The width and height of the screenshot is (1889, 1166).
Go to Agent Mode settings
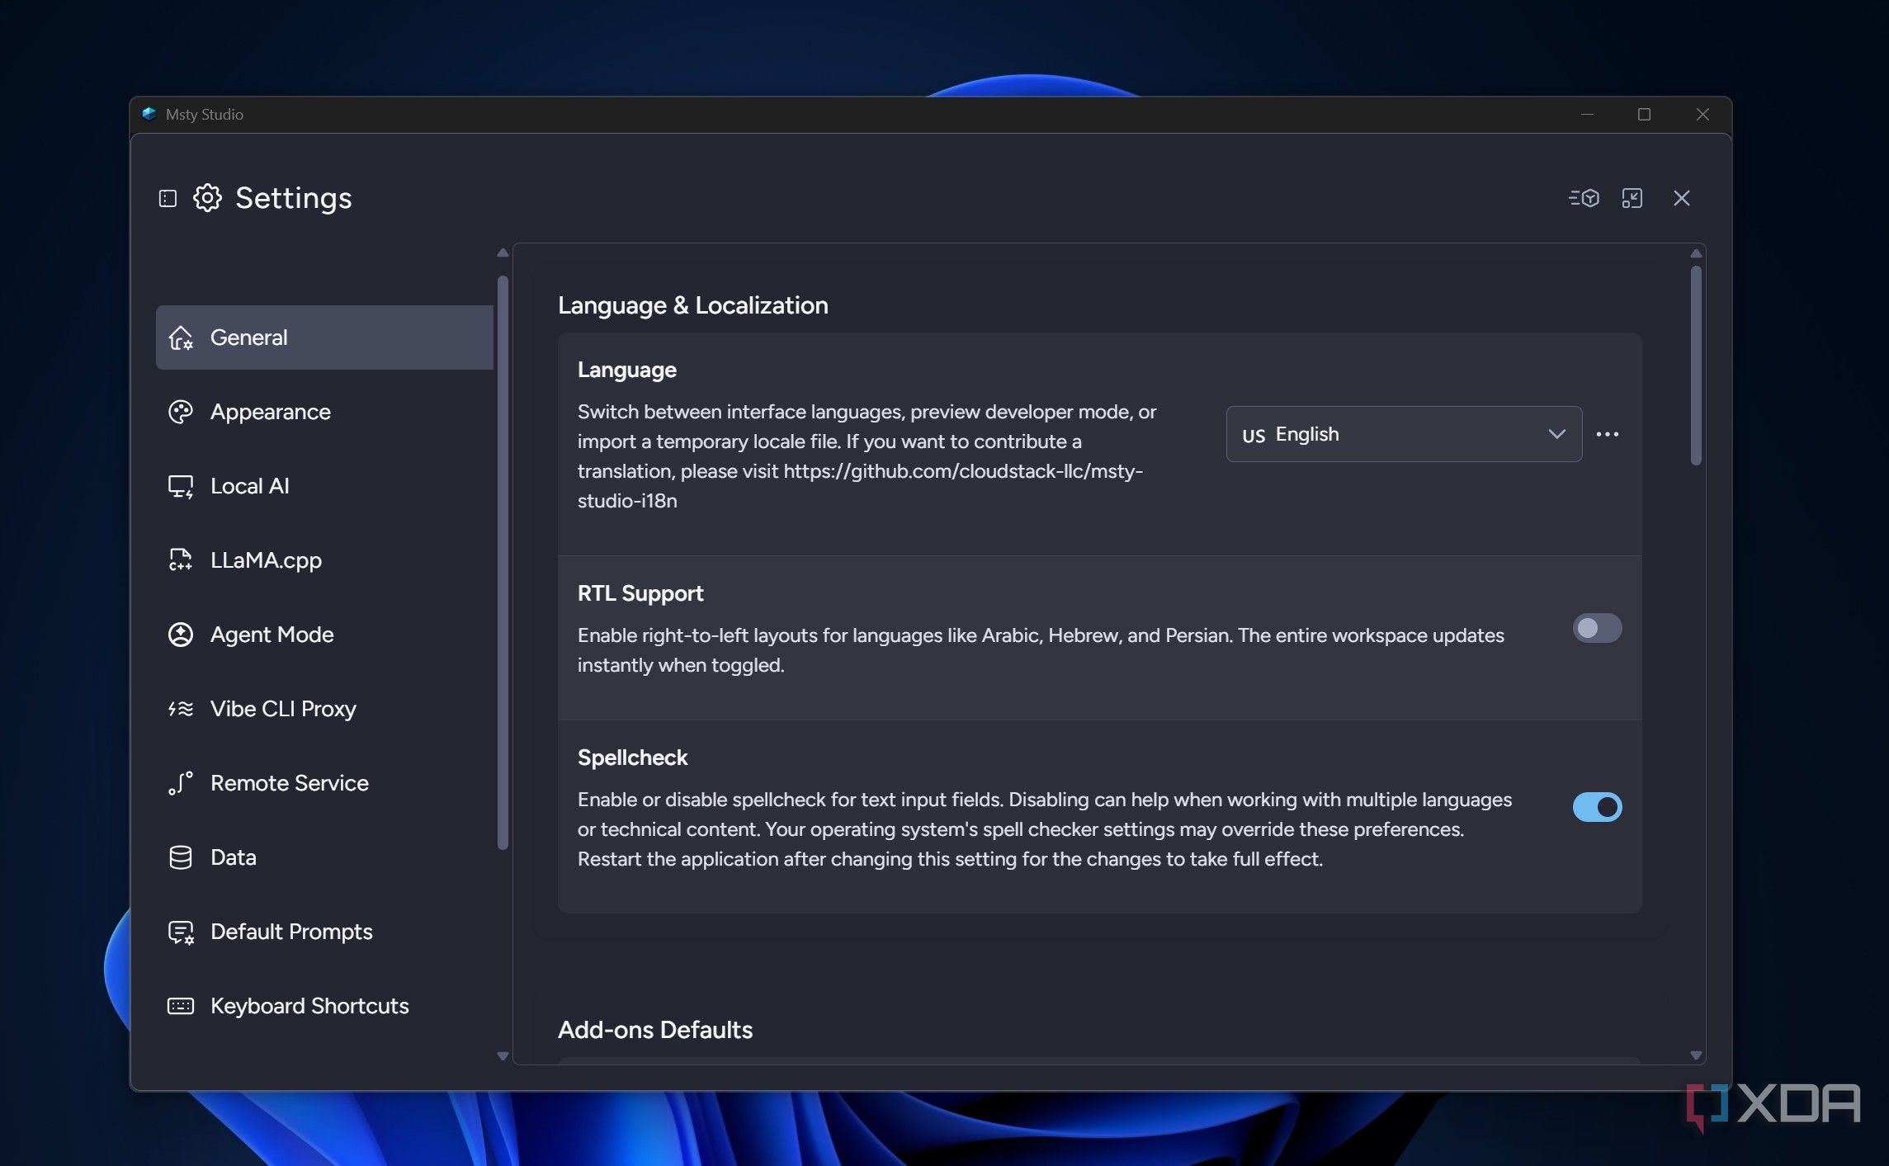tap(272, 635)
